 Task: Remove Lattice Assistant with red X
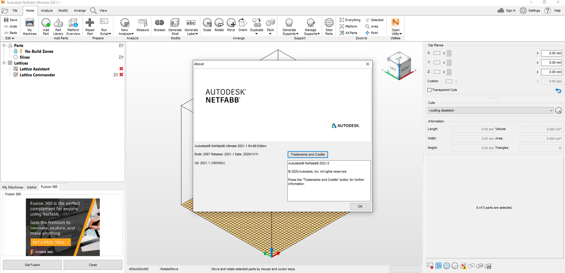(121, 69)
